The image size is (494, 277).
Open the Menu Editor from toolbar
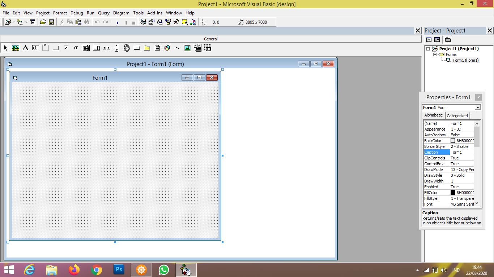pos(33,22)
